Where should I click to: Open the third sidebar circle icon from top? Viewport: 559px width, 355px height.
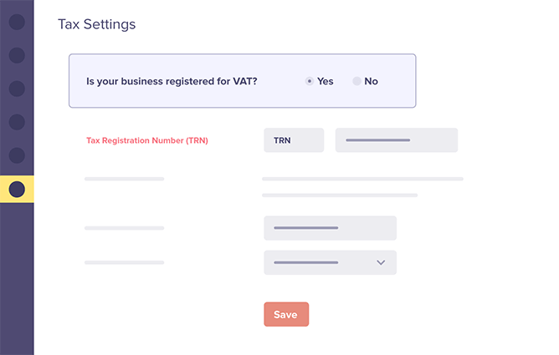17,89
